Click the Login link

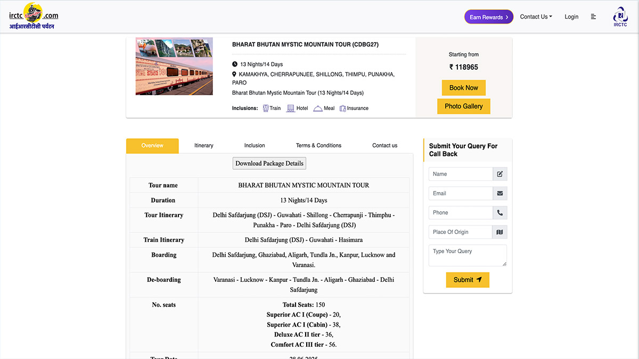click(571, 17)
